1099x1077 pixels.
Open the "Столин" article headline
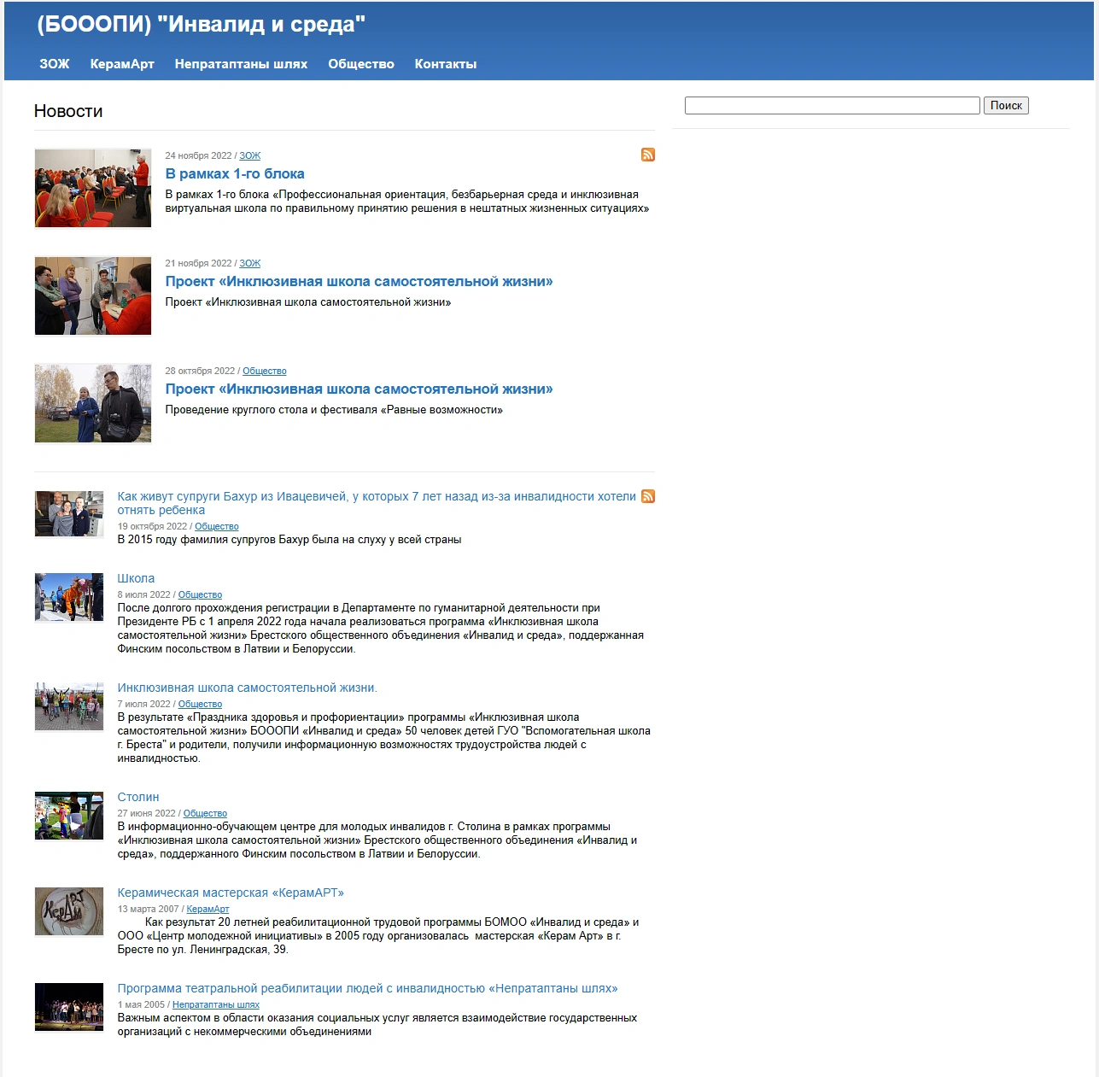(x=138, y=797)
